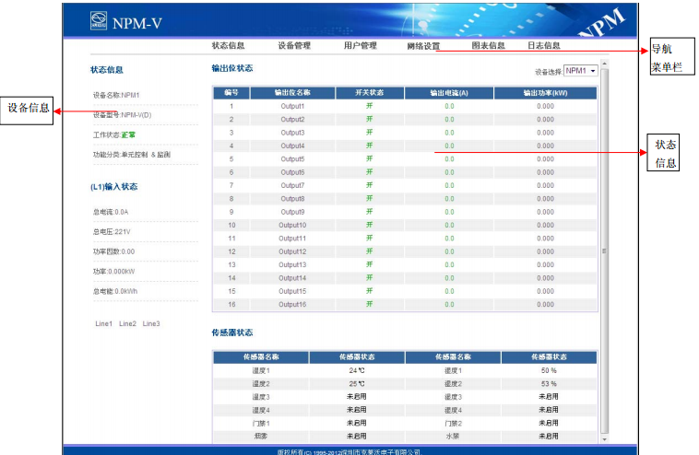Toggle the switch state of Output3
This screenshot has width=699, height=455.
pyautogui.click(x=370, y=133)
